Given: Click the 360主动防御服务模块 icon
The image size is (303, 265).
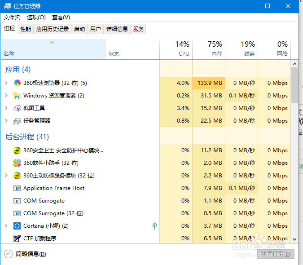Looking at the screenshot, I should coord(17,176).
